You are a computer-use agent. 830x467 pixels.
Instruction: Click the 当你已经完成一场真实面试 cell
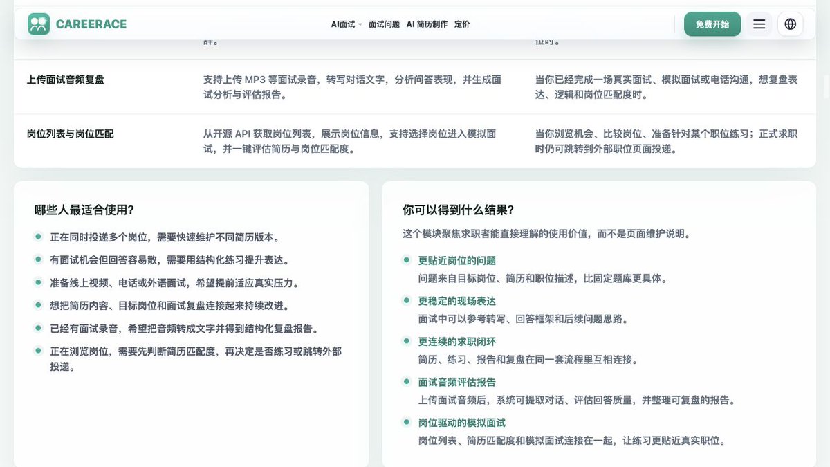666,87
